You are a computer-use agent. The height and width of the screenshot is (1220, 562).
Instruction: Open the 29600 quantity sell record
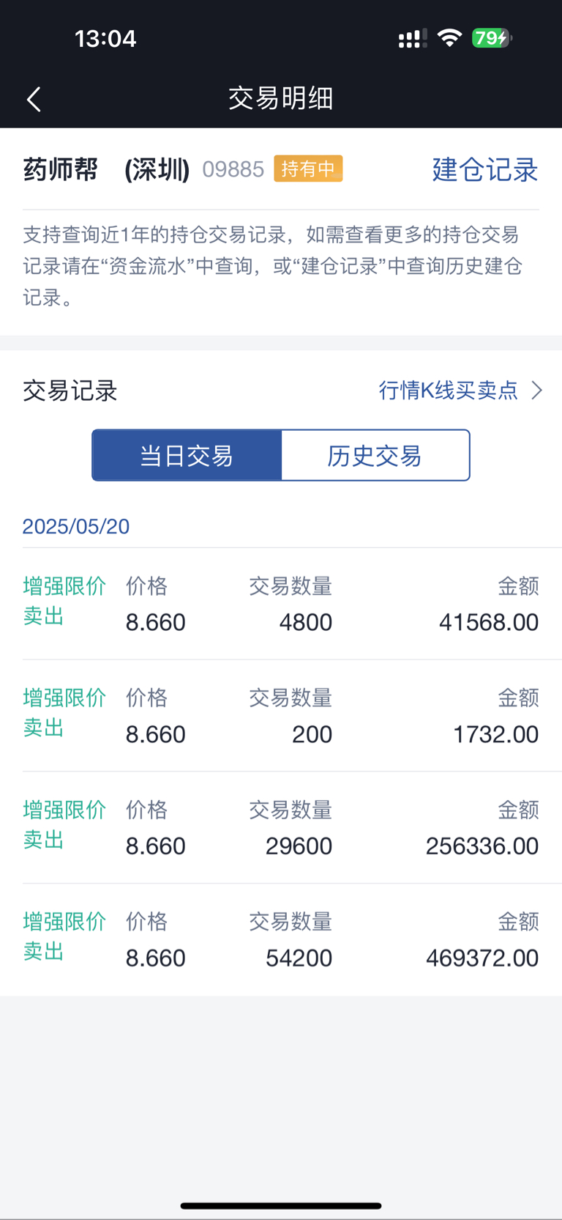[x=281, y=828]
